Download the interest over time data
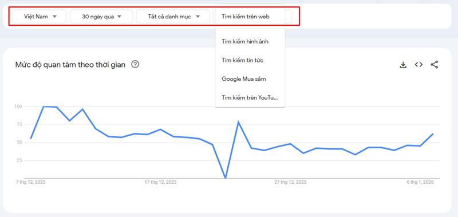Viewport: 458px width, 217px height. pos(403,65)
